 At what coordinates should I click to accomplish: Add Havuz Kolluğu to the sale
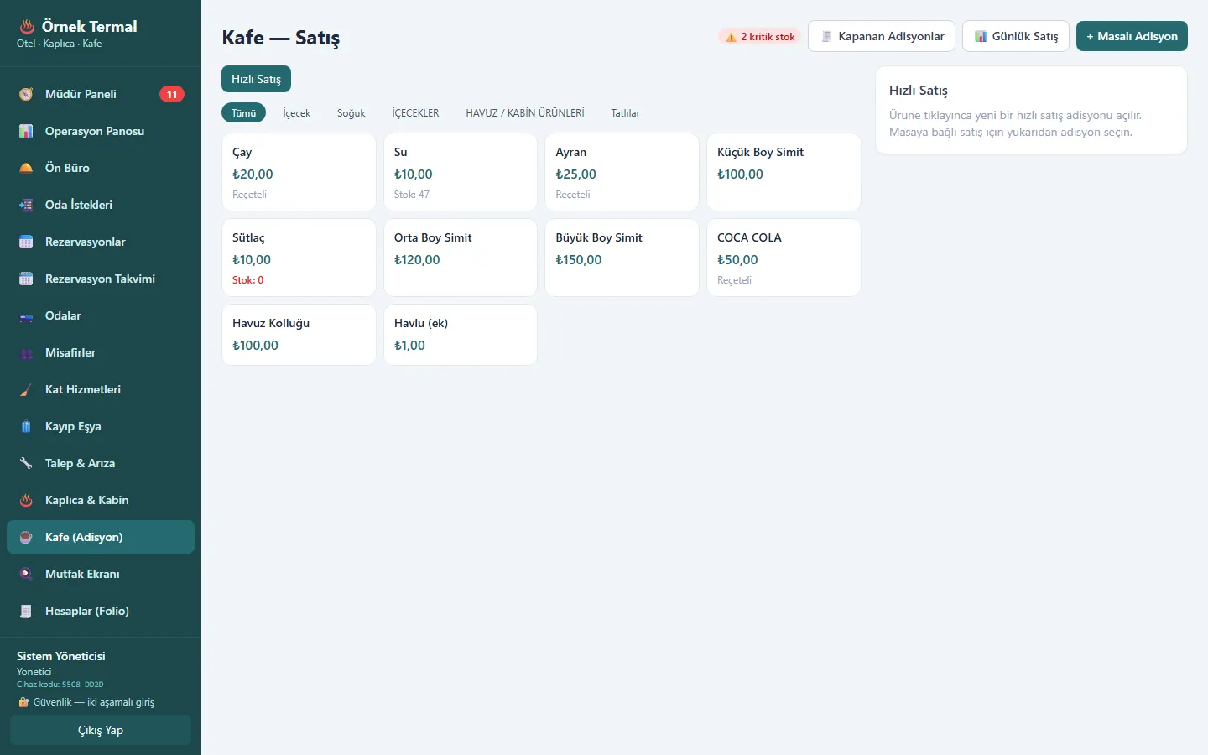[x=299, y=335]
